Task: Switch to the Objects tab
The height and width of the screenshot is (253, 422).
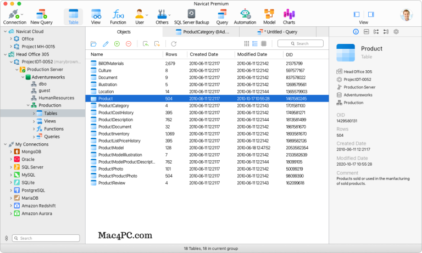Action: click(x=124, y=32)
